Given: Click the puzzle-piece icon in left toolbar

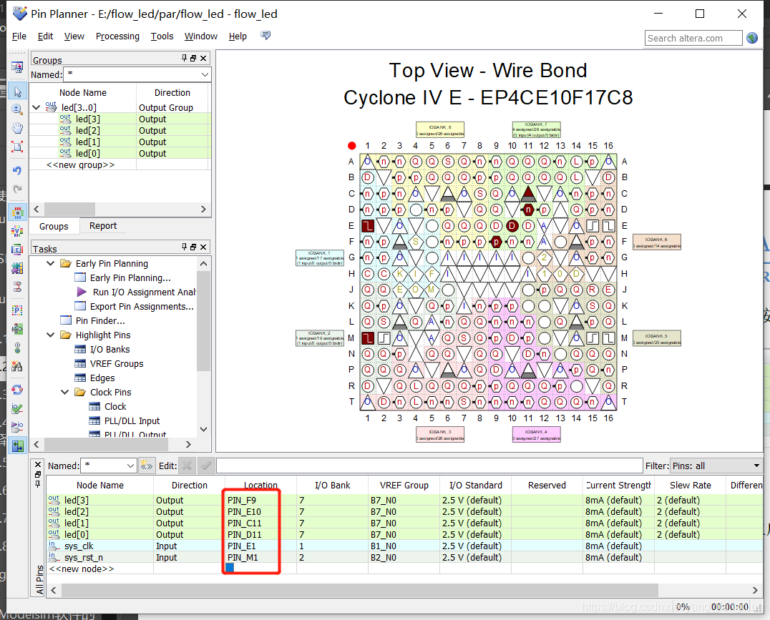Looking at the screenshot, I should (x=17, y=268).
